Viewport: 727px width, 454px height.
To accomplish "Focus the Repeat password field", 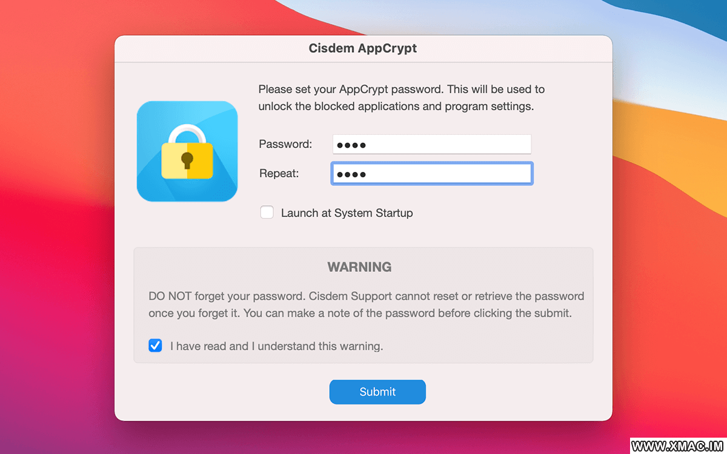I will click(432, 173).
